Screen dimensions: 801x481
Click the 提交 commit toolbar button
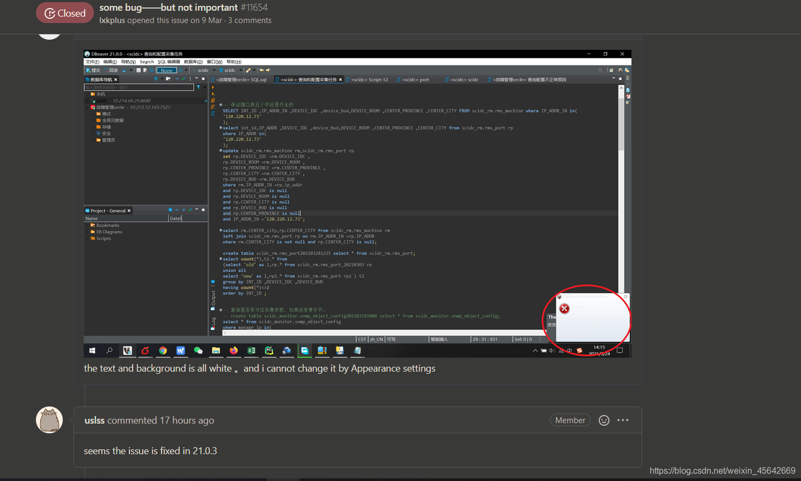pos(93,70)
